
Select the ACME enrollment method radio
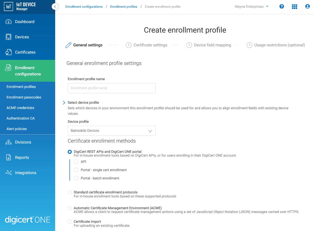click(70, 208)
